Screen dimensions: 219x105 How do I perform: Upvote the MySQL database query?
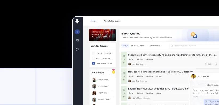coord(124,73)
